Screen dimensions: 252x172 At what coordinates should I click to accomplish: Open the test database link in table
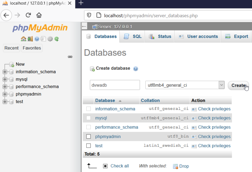99,146
